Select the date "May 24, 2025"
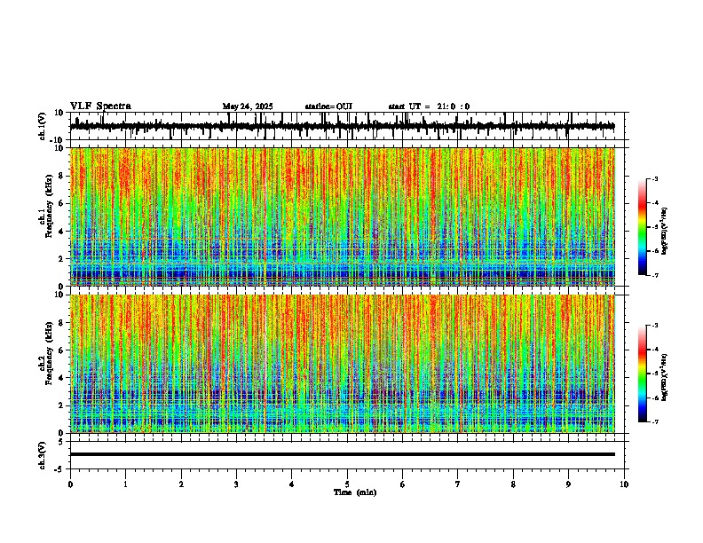Image resolution: width=703 pixels, height=543 pixels. click(248, 106)
